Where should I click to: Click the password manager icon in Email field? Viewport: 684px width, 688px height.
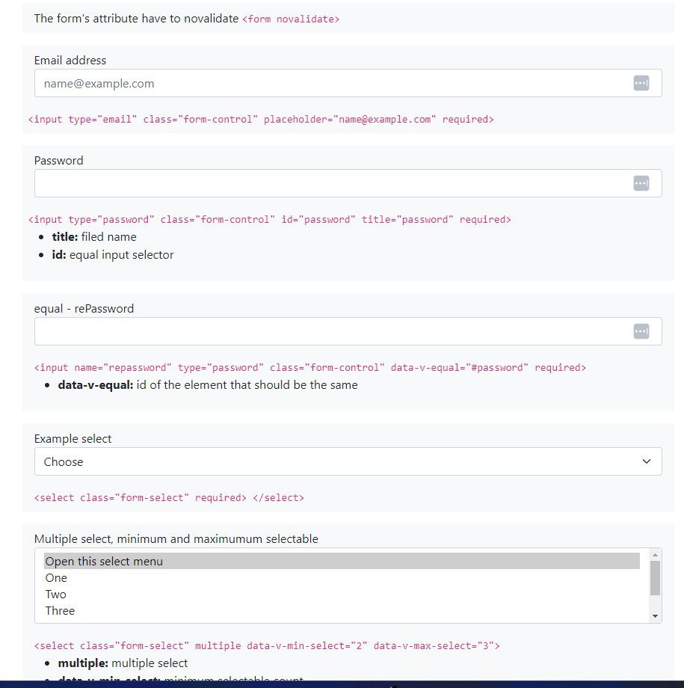641,83
